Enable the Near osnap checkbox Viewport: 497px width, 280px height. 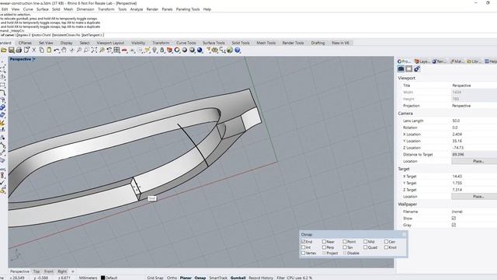[324, 242]
